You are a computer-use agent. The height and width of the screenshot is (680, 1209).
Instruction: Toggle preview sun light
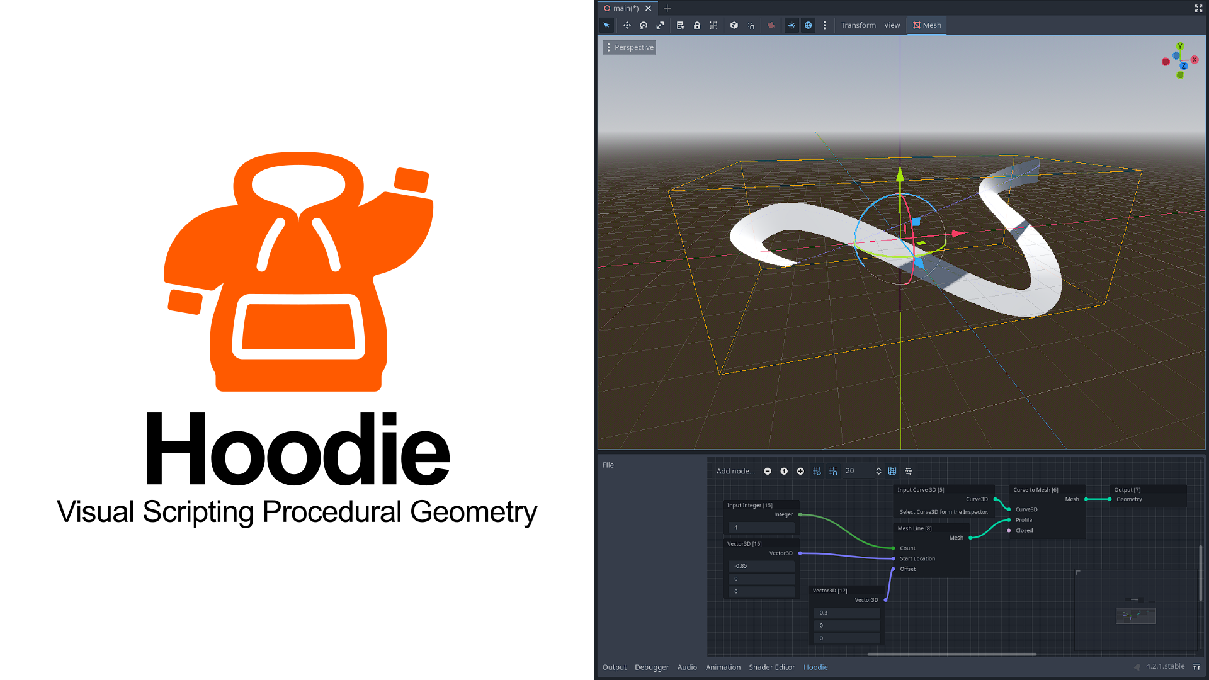click(x=792, y=25)
